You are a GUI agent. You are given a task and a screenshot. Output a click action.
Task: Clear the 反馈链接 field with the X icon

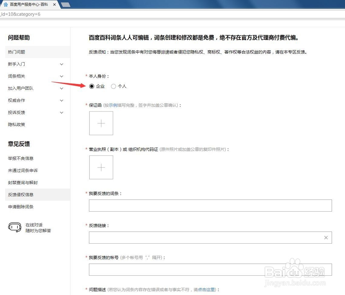326,238
